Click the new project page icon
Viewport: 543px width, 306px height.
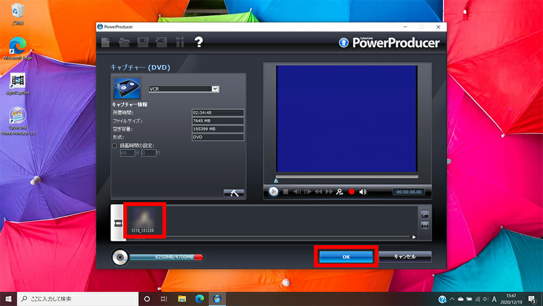point(106,42)
